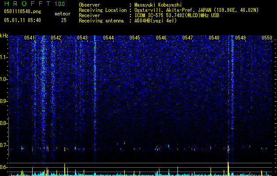Click the 0.8 kHz frequency axis label
The height and width of the screenshot is (176, 277).
(4, 123)
